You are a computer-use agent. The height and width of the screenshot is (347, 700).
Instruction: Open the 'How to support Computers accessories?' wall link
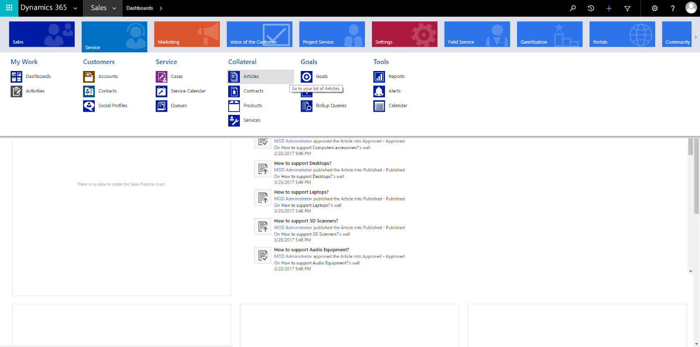pos(326,148)
